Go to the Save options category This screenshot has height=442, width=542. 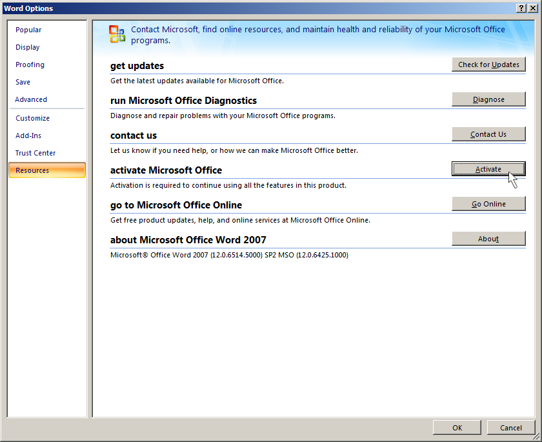tap(23, 82)
